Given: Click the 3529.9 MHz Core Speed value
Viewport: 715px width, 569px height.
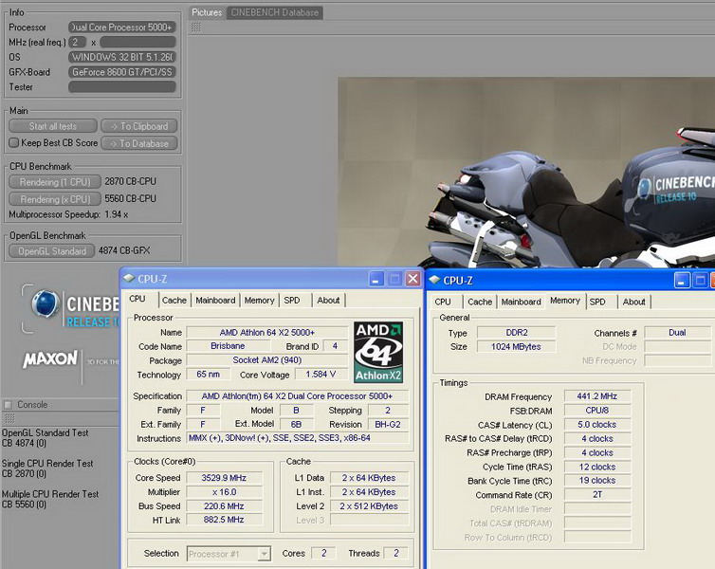Looking at the screenshot, I should (x=224, y=478).
